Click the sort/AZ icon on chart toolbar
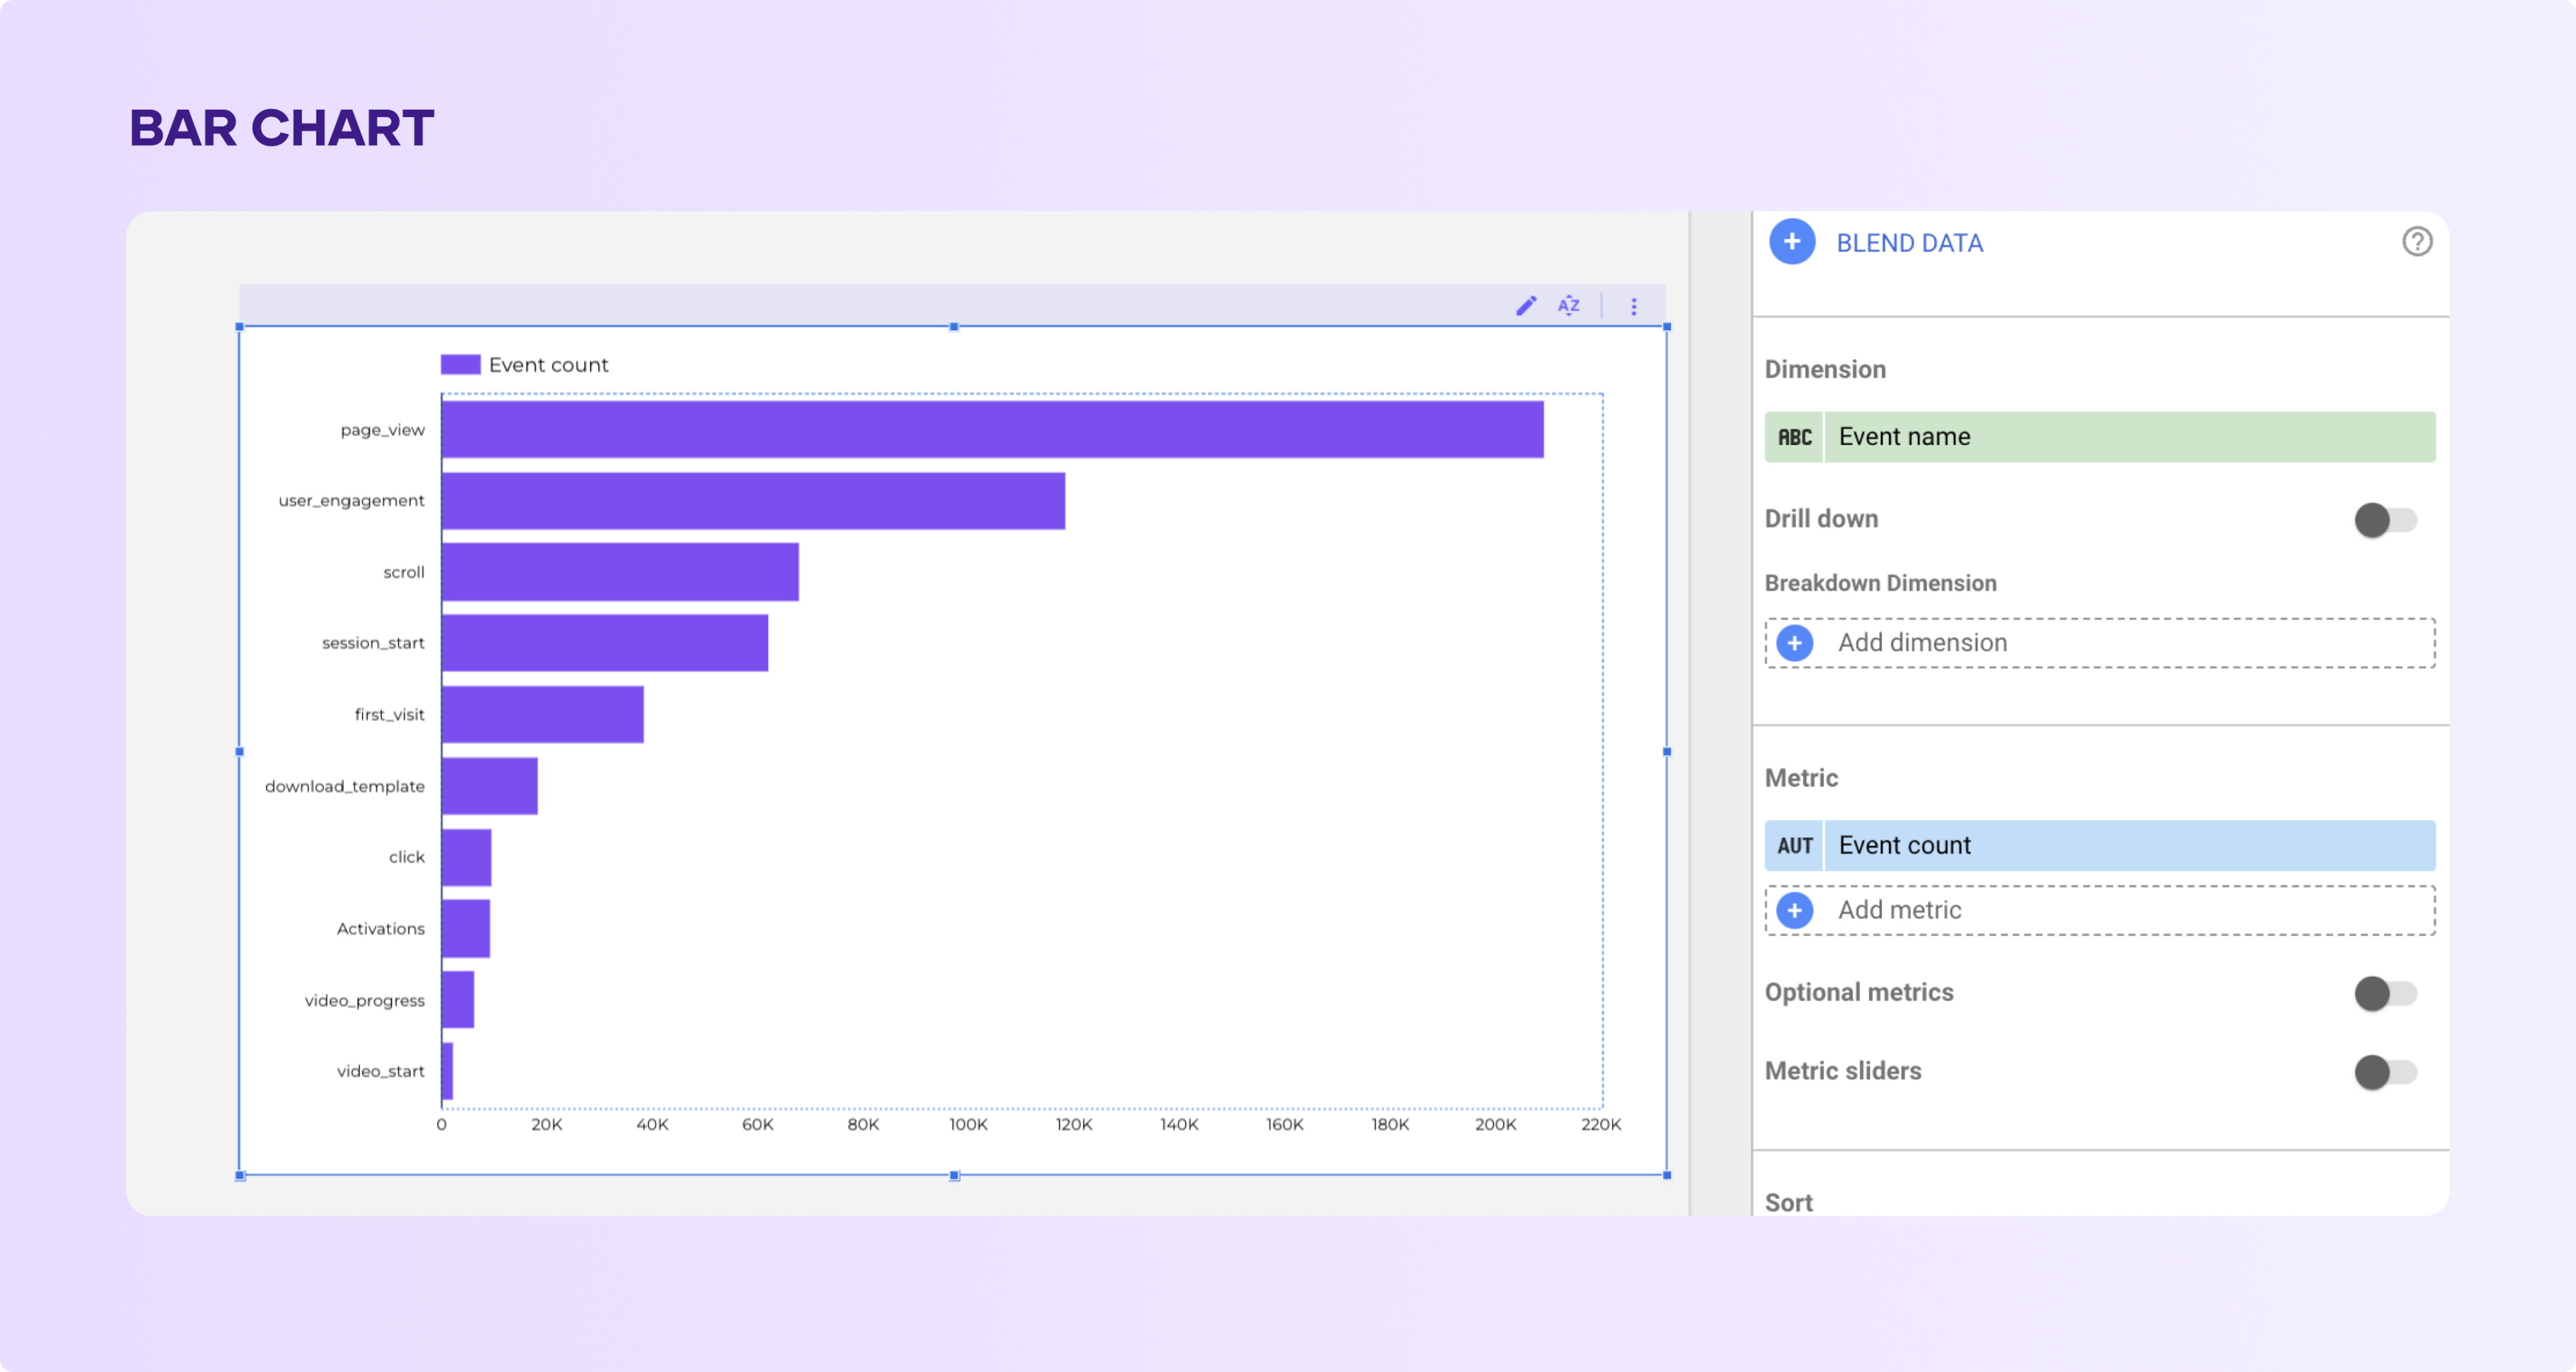This screenshot has height=1372, width=2576. point(1569,305)
